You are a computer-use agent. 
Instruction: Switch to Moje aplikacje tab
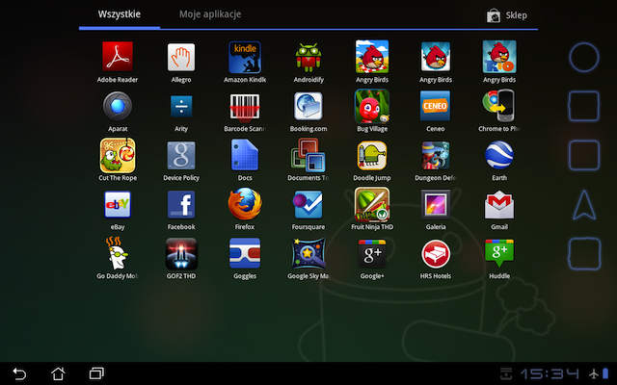click(x=210, y=14)
